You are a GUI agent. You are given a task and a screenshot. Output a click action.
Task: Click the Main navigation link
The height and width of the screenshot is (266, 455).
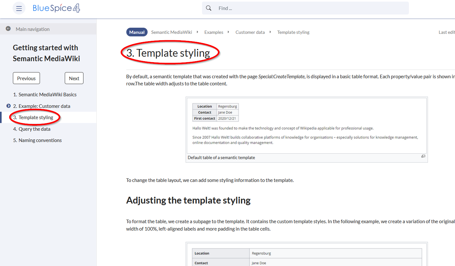[x=33, y=29]
